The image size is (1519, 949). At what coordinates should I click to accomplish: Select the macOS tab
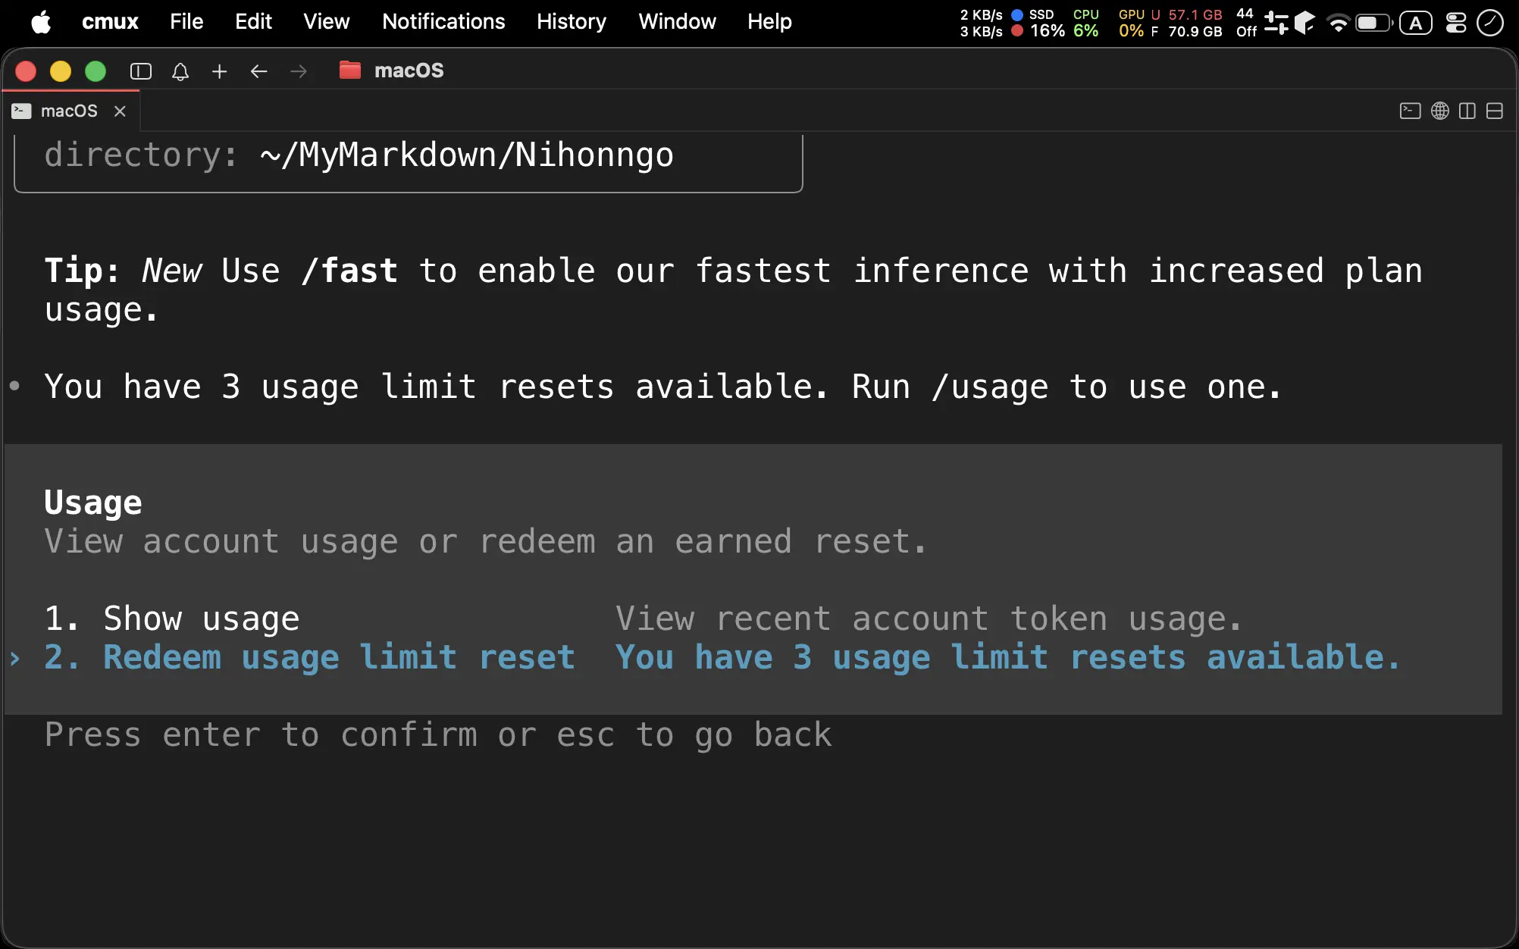(70, 111)
